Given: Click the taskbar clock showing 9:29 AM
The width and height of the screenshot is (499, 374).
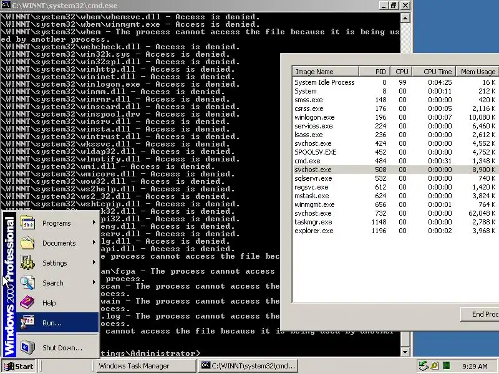Looking at the screenshot, I should coord(475,367).
